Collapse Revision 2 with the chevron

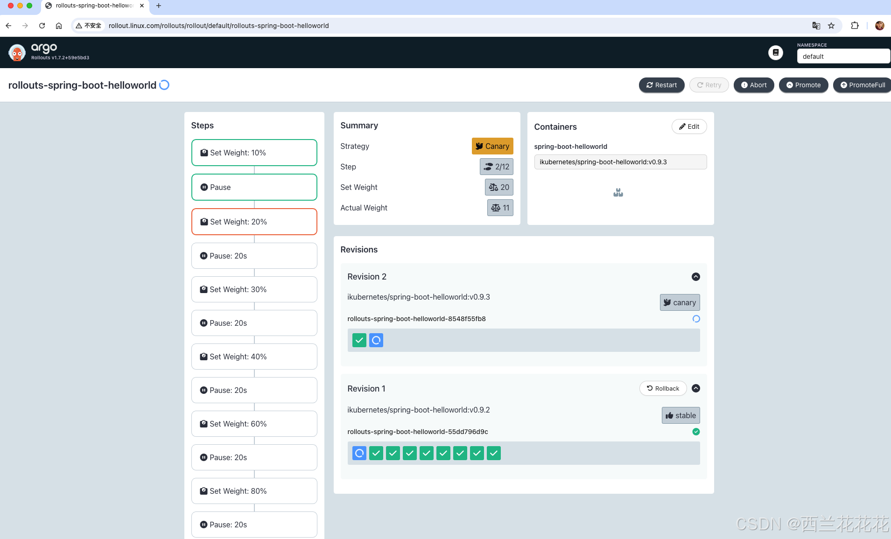695,277
